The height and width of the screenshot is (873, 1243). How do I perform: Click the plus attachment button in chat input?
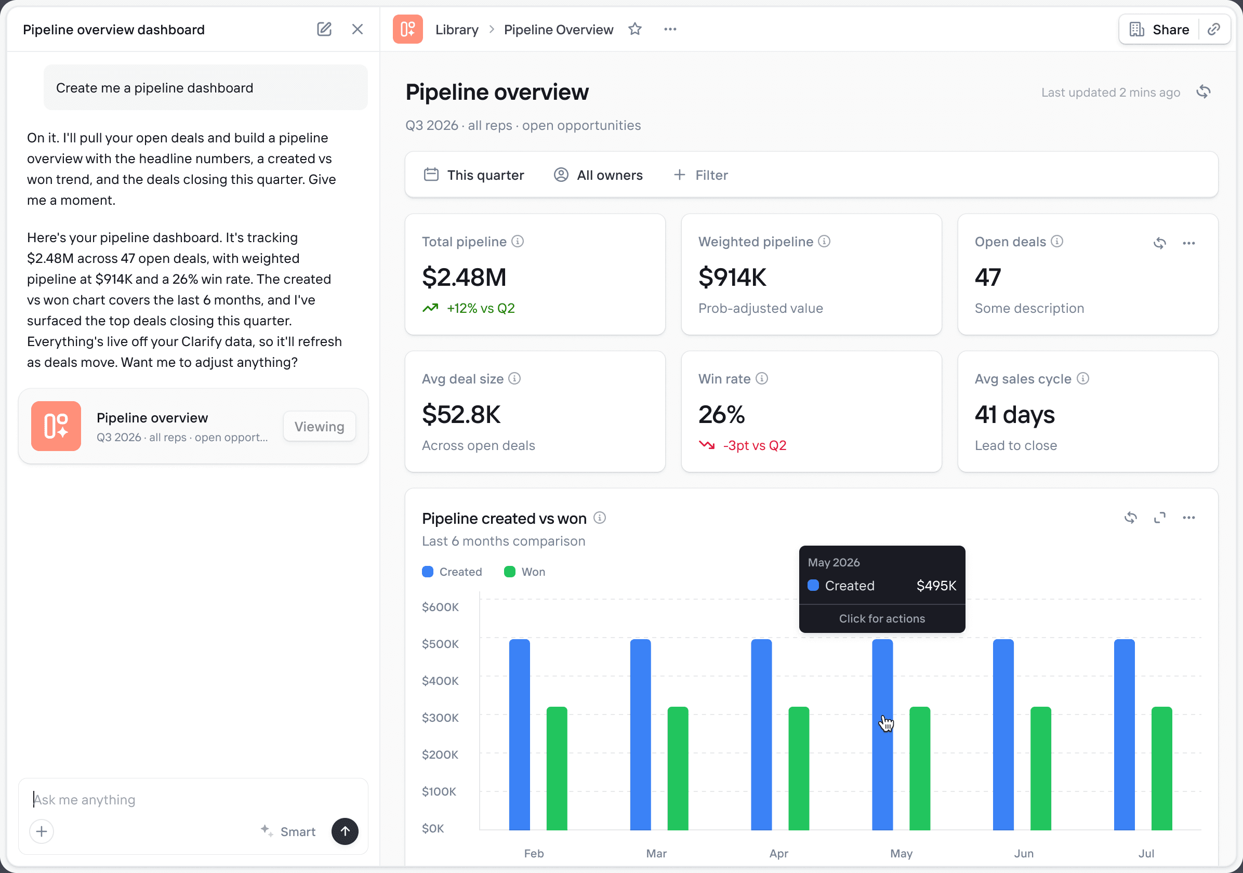42,831
